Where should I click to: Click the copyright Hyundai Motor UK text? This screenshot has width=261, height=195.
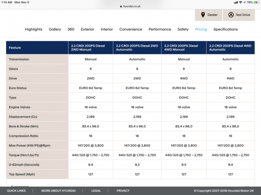(224, 191)
